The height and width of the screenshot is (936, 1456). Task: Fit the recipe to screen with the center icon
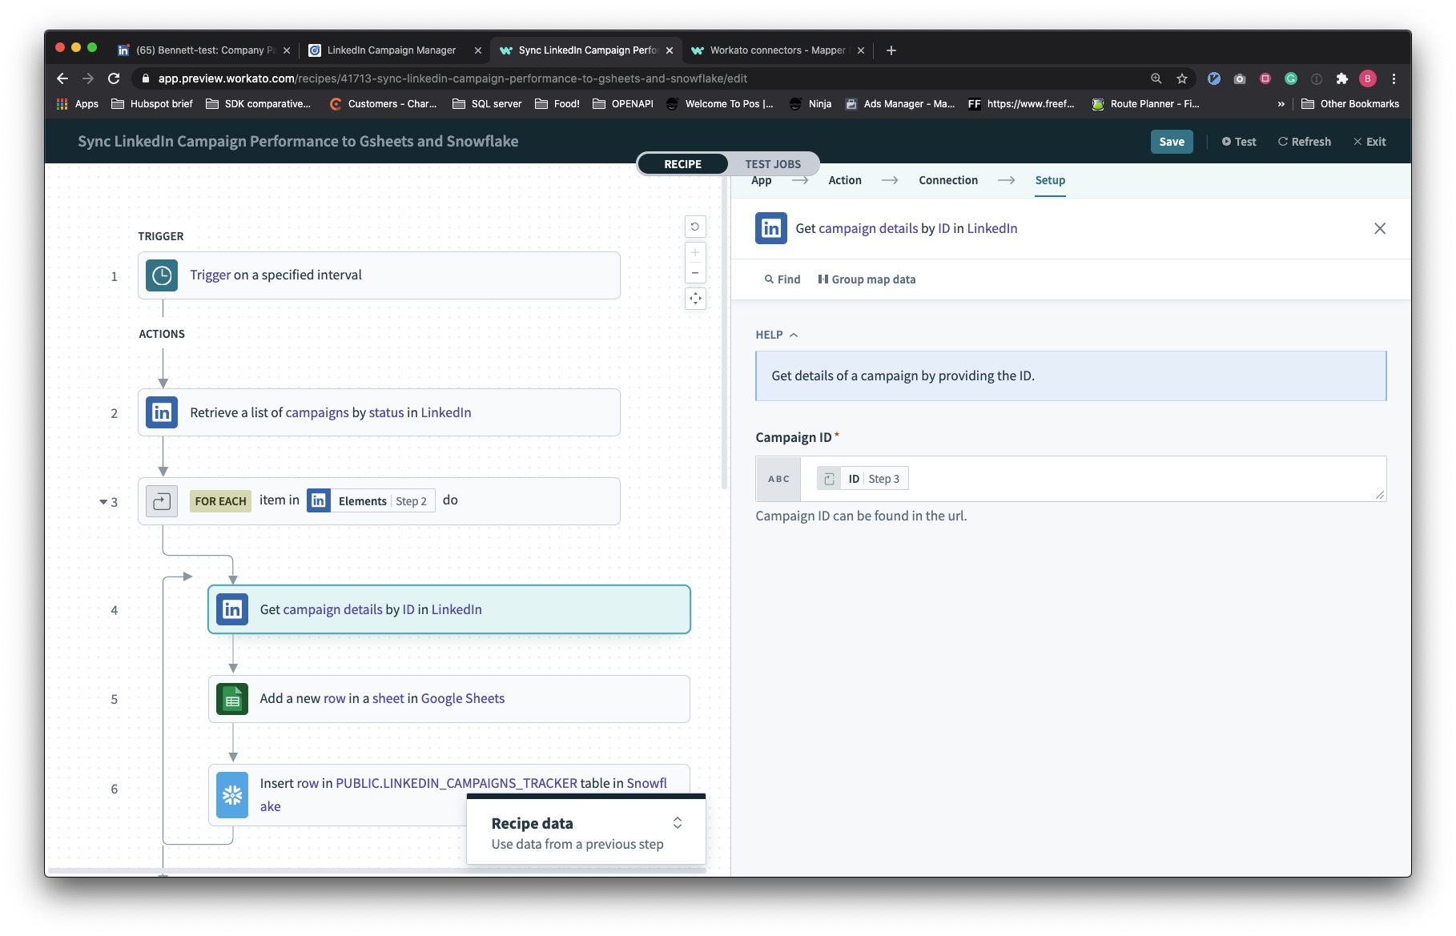click(x=695, y=299)
